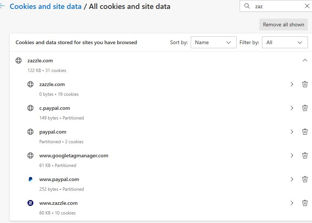Expand details for zazzle.com 19 cookies entry
Viewport: 312px width, 223px height.
[x=292, y=84]
